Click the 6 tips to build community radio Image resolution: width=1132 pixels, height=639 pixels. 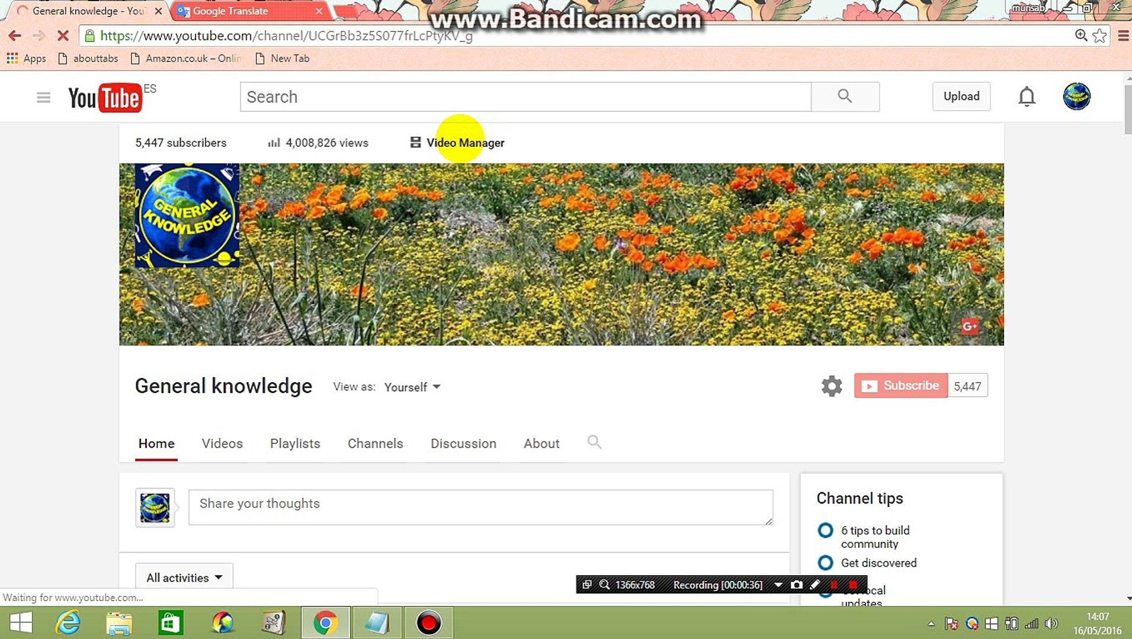click(x=825, y=531)
